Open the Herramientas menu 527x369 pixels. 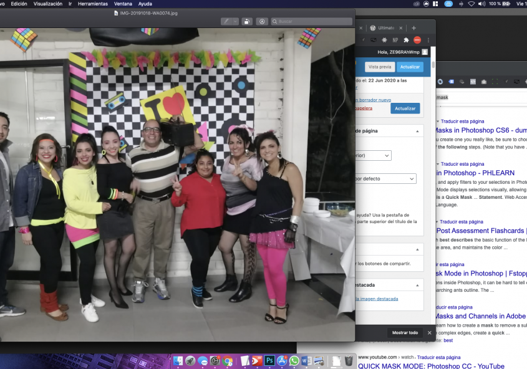[x=93, y=4]
